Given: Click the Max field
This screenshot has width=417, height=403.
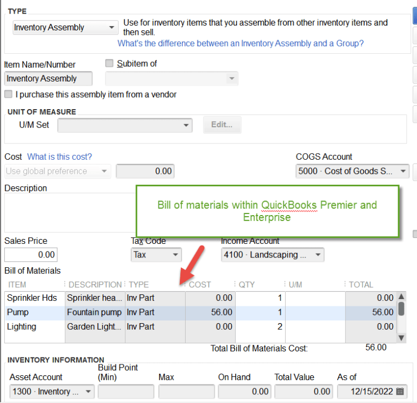Looking at the screenshot, I should coord(186,392).
